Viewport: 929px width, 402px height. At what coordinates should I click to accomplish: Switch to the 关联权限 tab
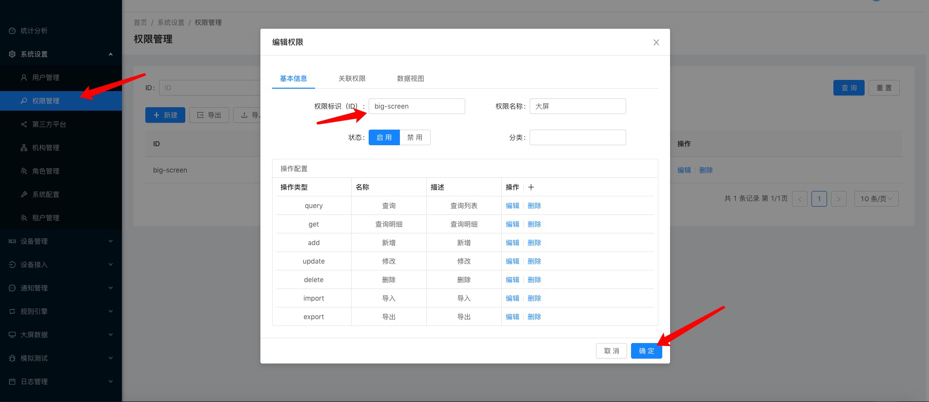click(352, 78)
